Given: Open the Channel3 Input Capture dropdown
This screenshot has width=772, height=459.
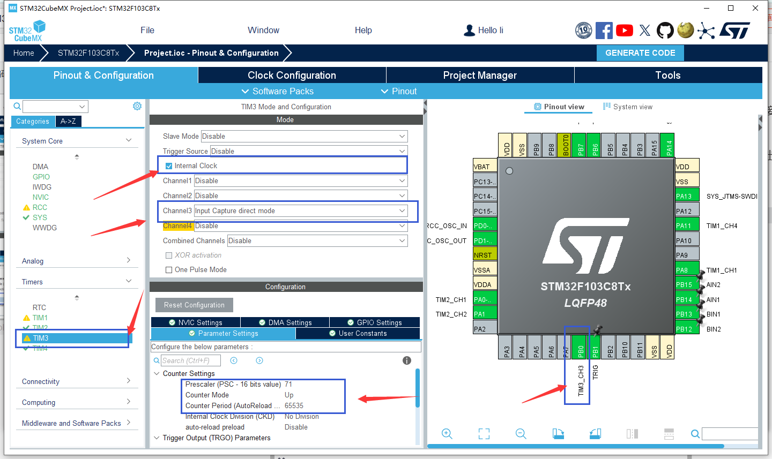Looking at the screenshot, I should coord(301,211).
